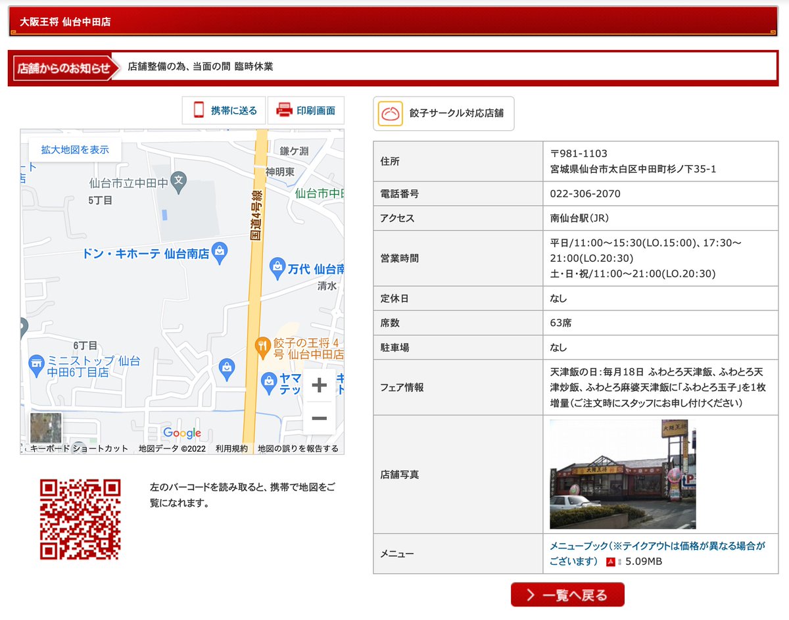Click the フェア情報 row header
The width and height of the screenshot is (789, 620).
click(458, 387)
